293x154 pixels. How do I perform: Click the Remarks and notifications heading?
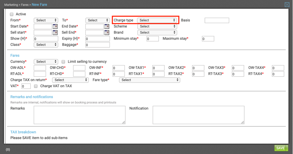coord(32,97)
